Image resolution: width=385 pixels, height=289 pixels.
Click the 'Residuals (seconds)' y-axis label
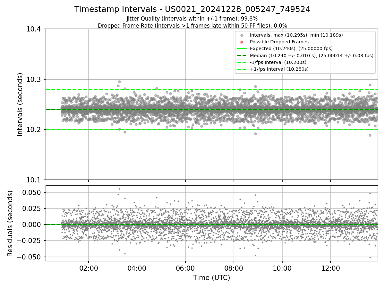coord(10,223)
